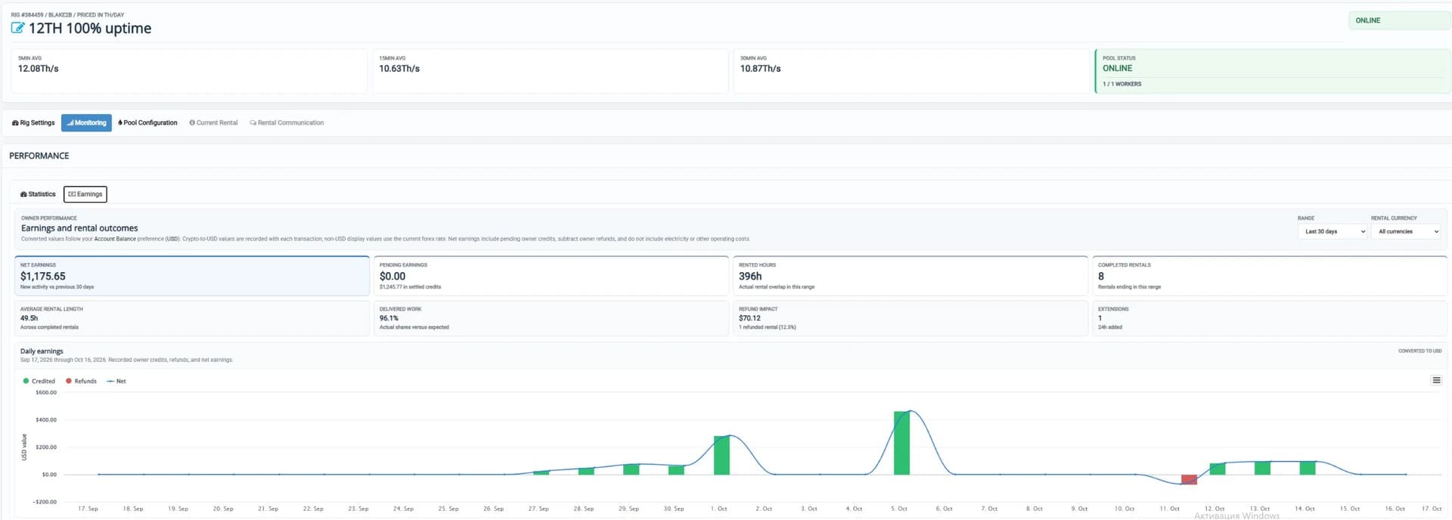Click the $400.00 y-axis label
The width and height of the screenshot is (1452, 520).
click(x=46, y=419)
